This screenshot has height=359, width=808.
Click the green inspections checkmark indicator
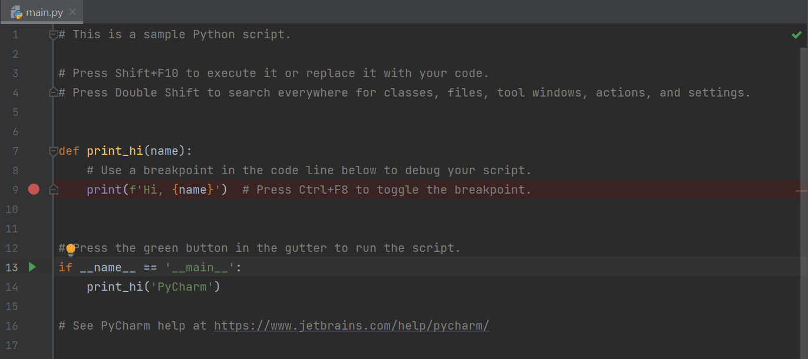click(x=797, y=34)
